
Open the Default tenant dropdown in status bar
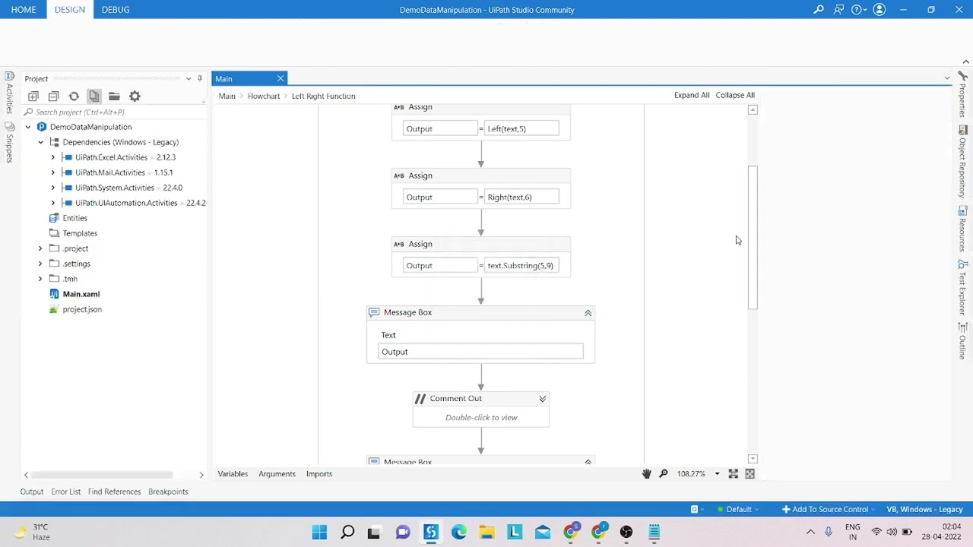(x=739, y=509)
